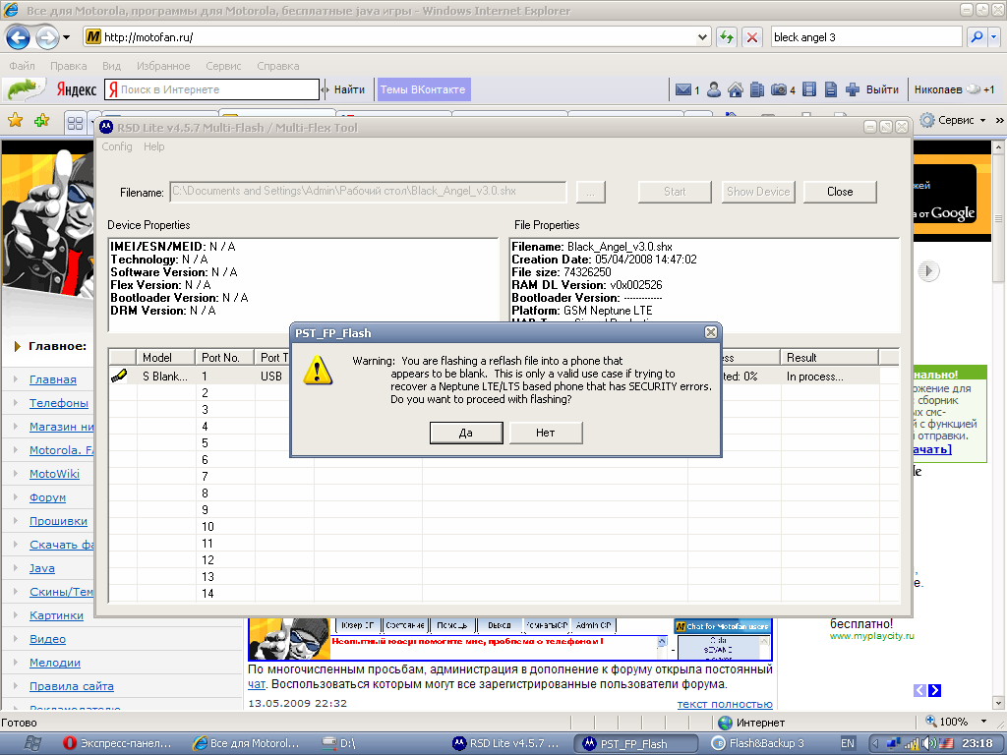
Task: Click Выйти in the Yandex toolbar
Action: (x=882, y=89)
